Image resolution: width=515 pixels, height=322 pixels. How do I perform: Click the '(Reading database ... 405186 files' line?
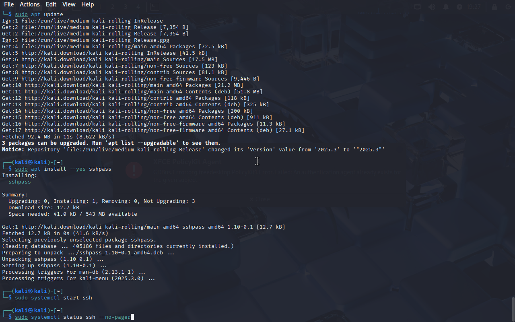coord(118,246)
